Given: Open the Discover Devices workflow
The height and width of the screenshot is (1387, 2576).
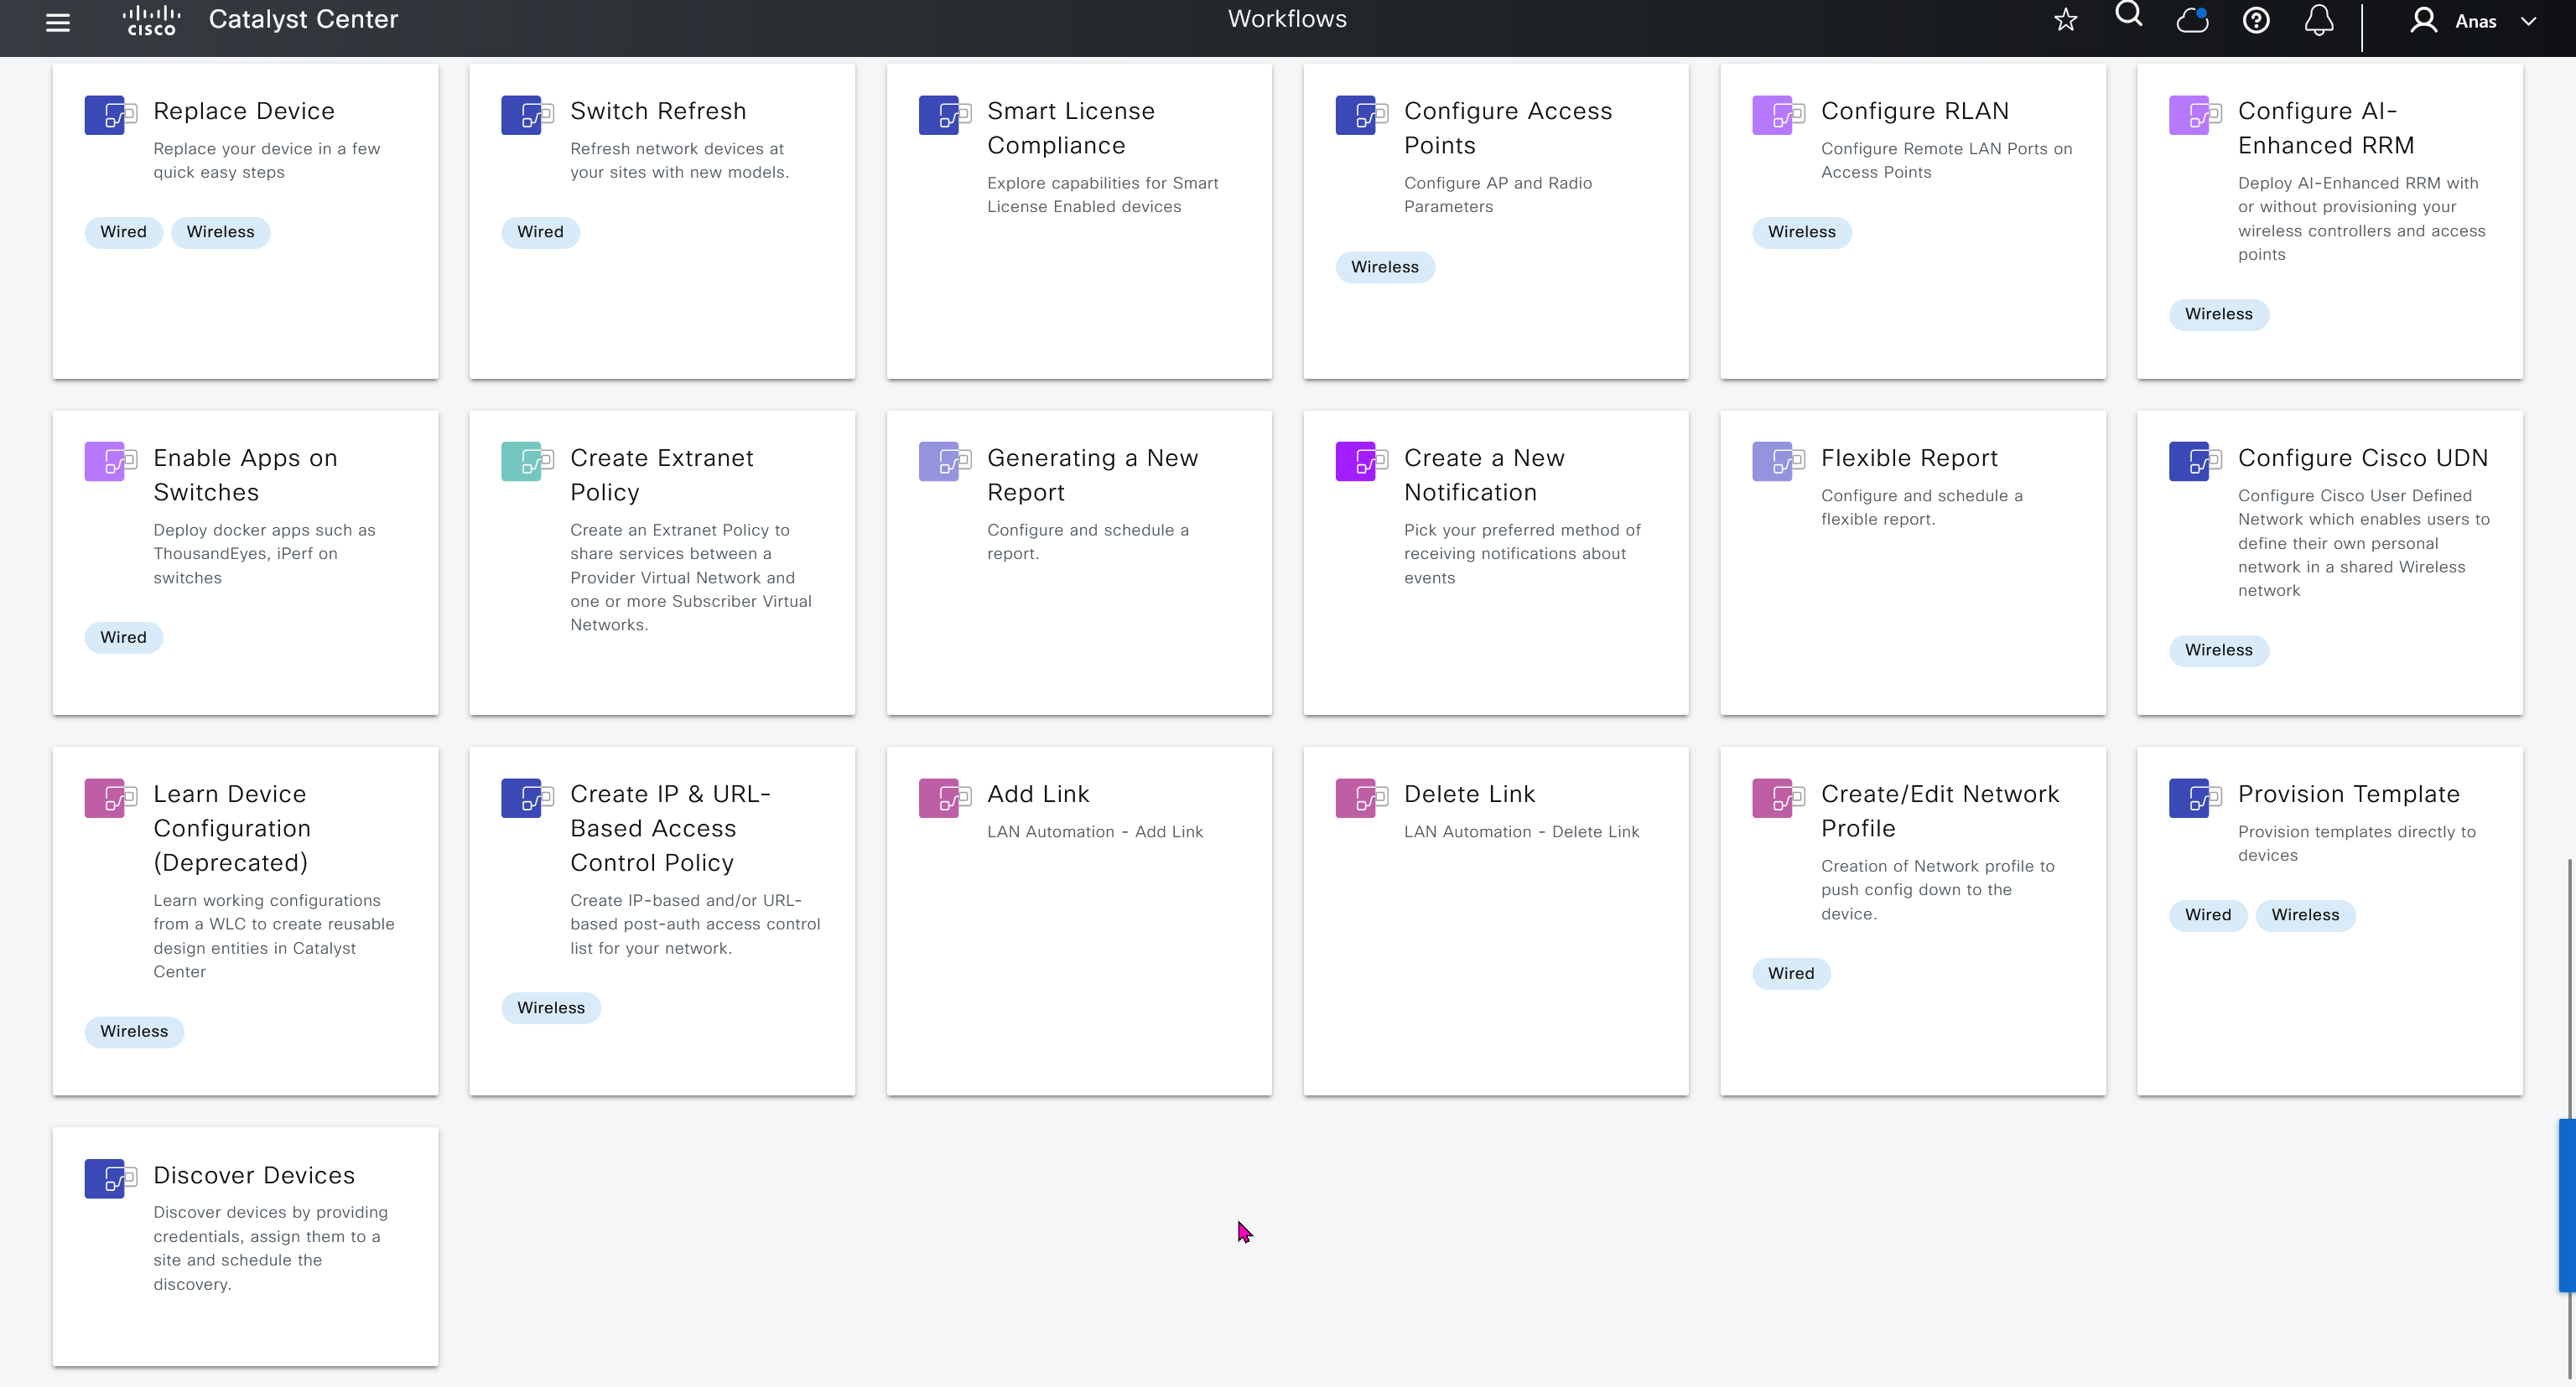Looking at the screenshot, I should pos(253,1175).
